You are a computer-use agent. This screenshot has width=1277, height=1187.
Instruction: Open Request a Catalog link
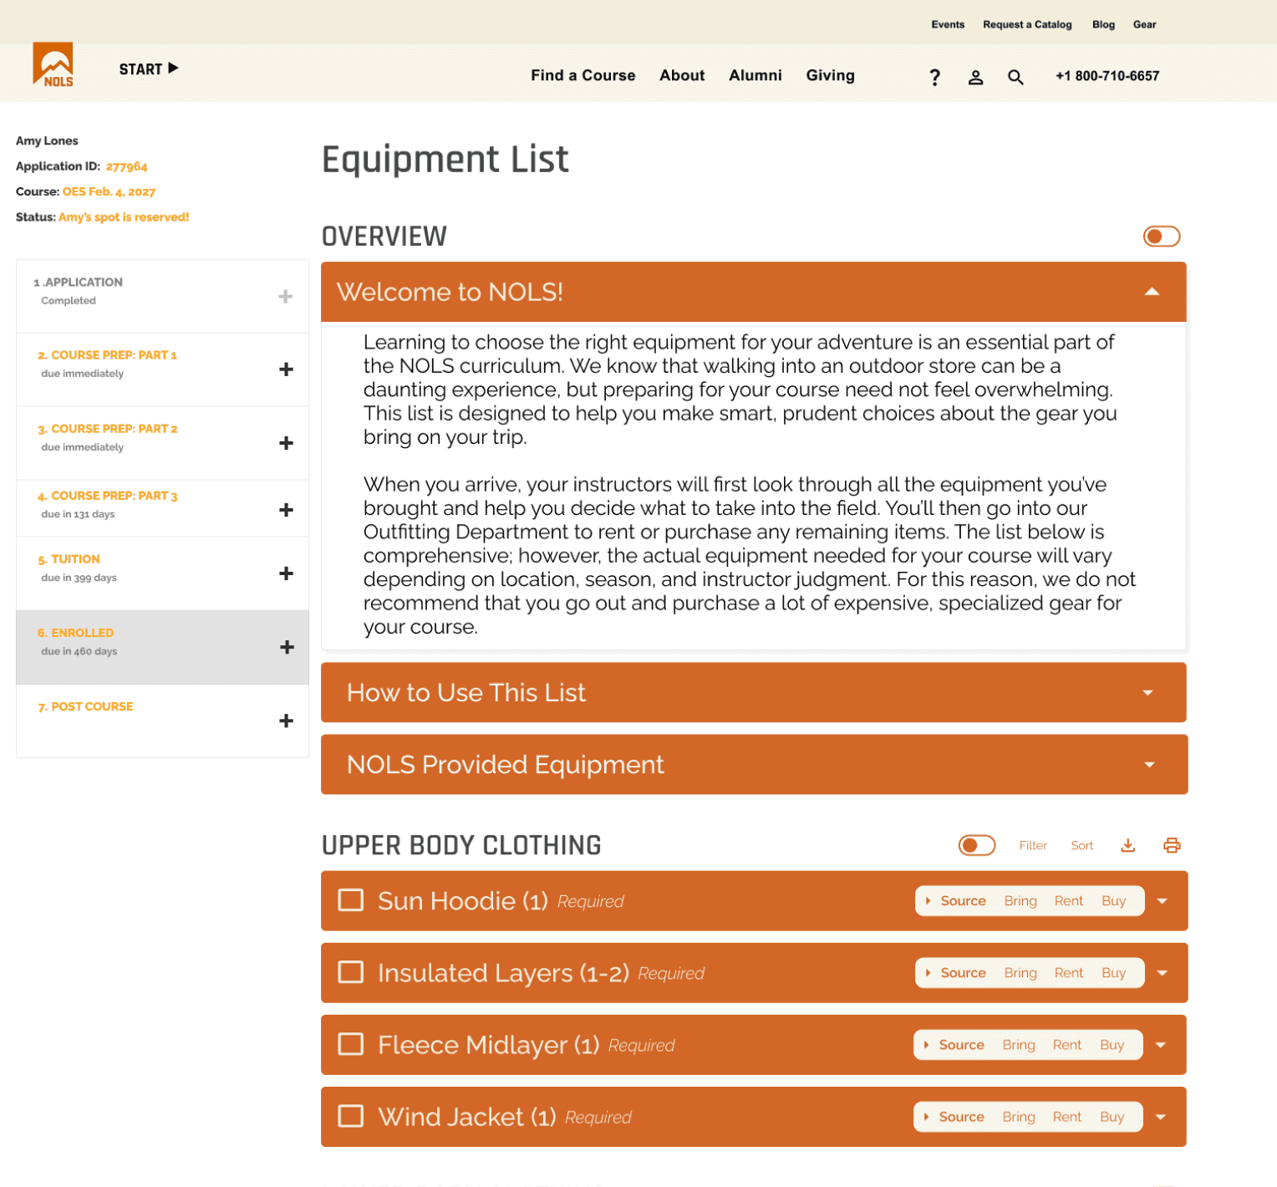tap(1027, 24)
